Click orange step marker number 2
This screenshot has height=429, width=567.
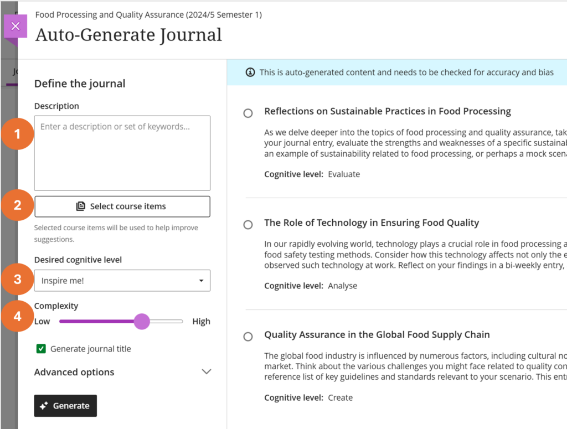tap(18, 205)
